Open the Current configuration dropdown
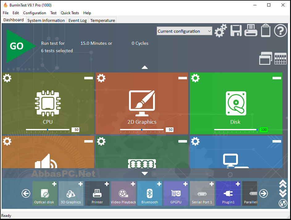Screen dimensions: 291x220 coord(184,31)
